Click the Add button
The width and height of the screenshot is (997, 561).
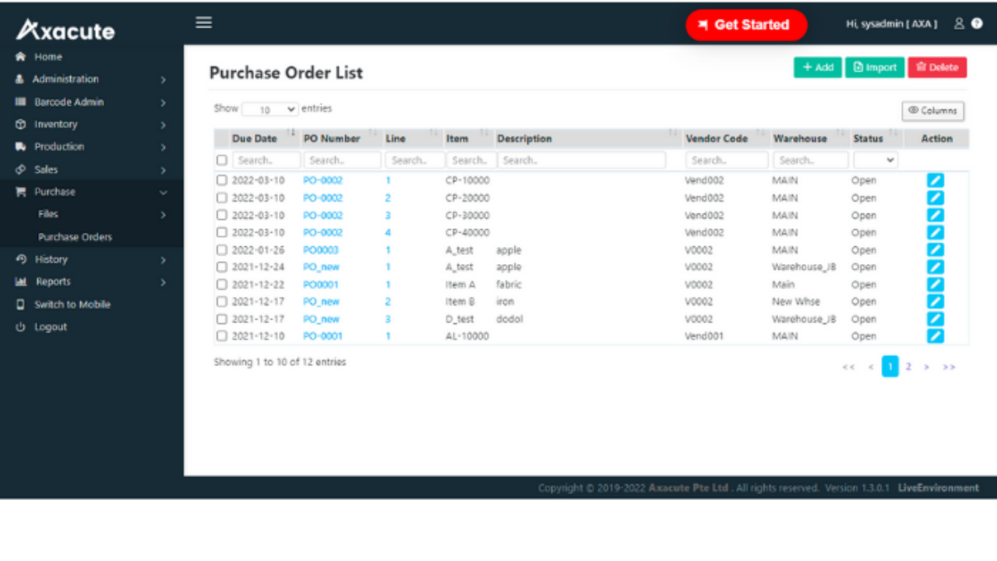[x=818, y=68]
